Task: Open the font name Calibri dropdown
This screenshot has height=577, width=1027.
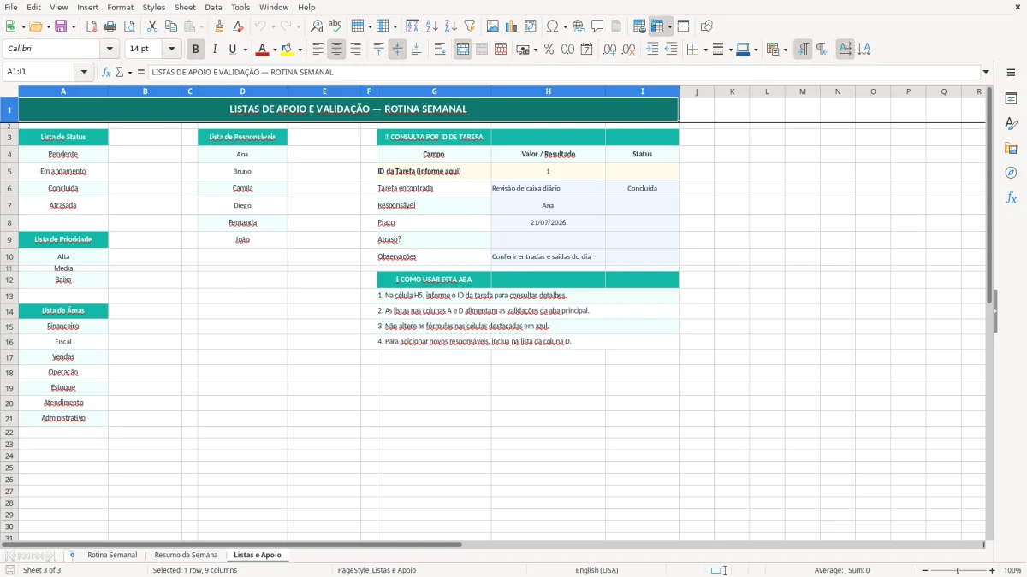Action: pyautogui.click(x=109, y=50)
